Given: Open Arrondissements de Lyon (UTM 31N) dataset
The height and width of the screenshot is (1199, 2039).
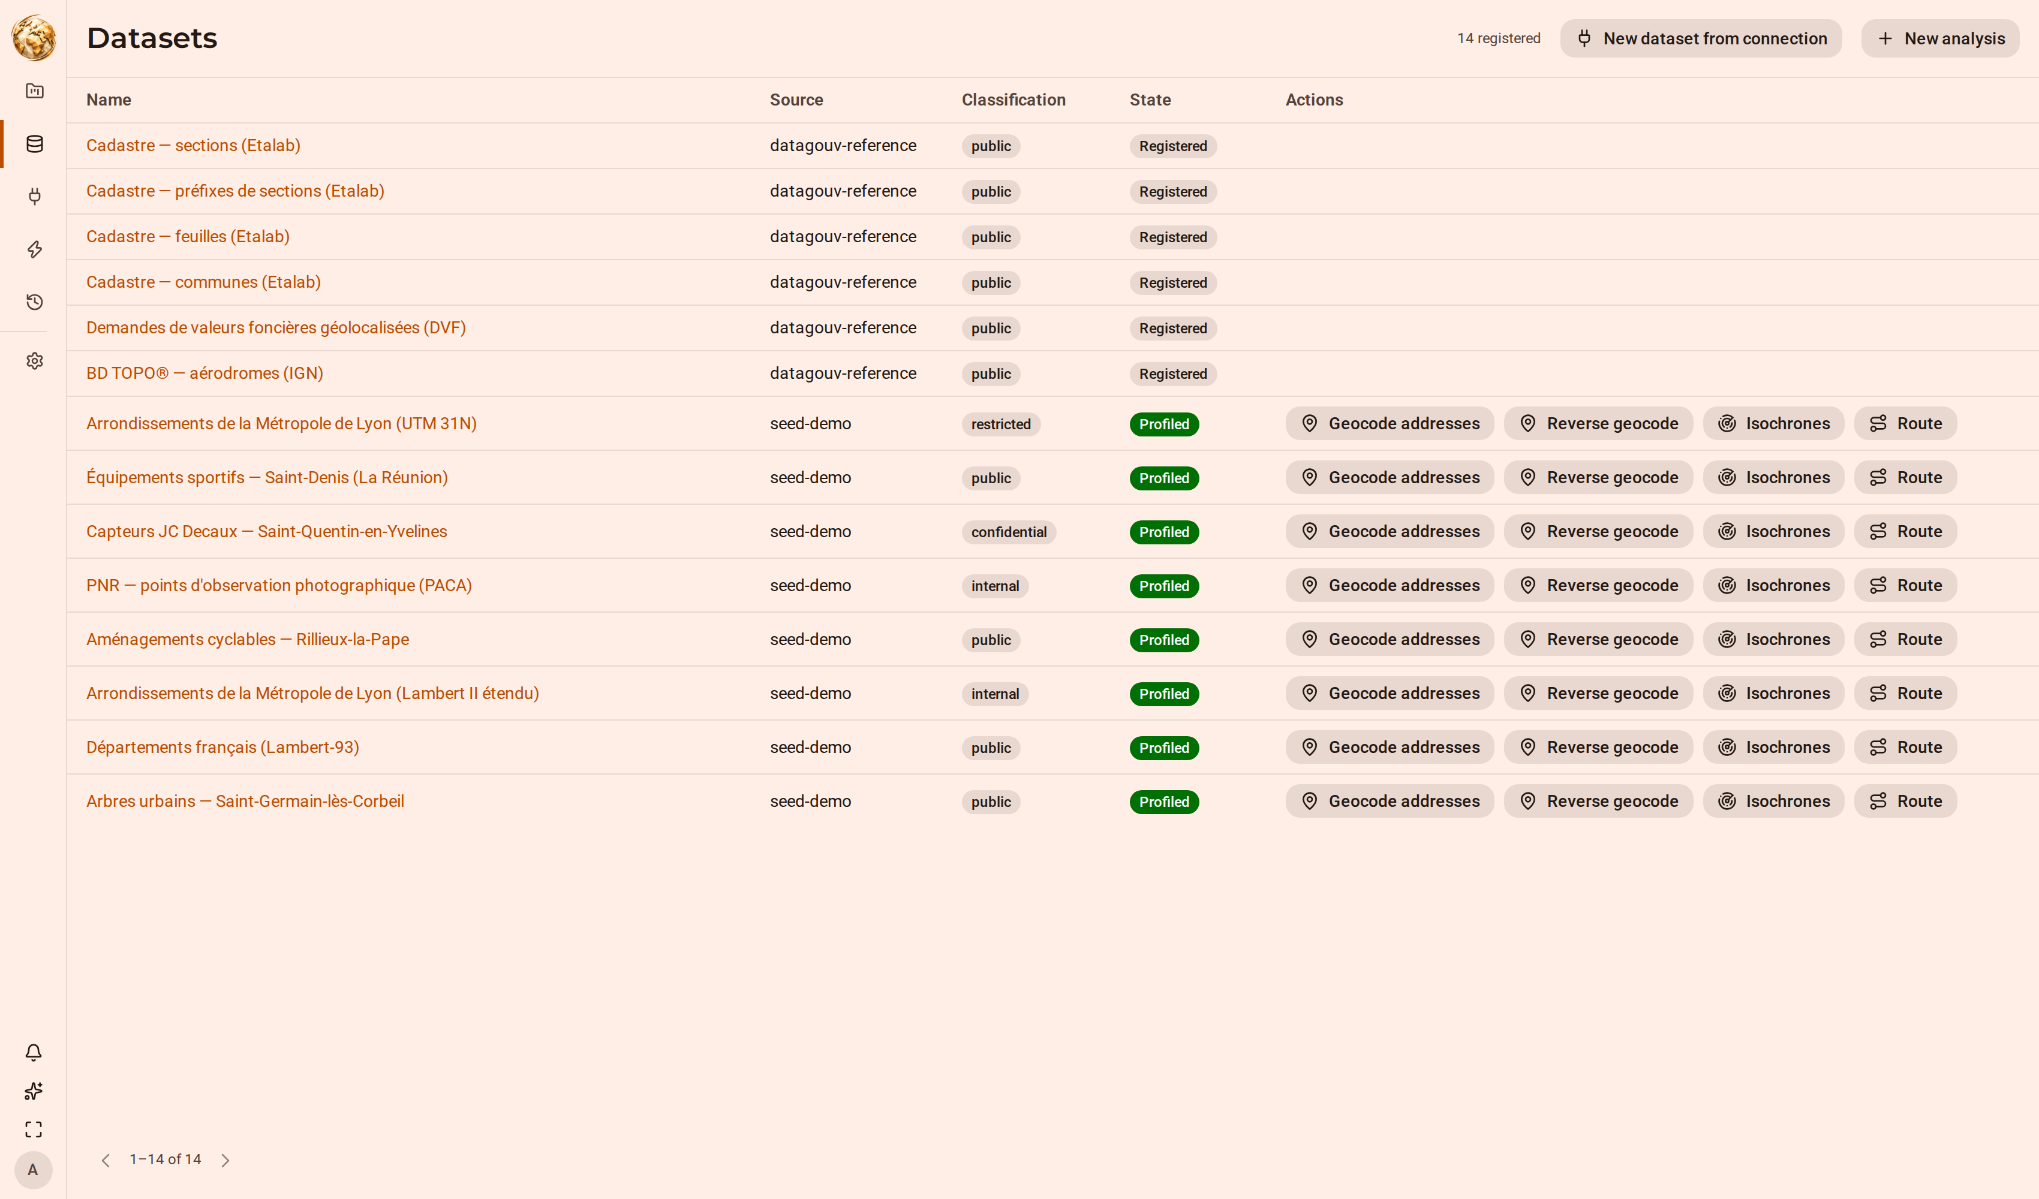Looking at the screenshot, I should point(282,423).
